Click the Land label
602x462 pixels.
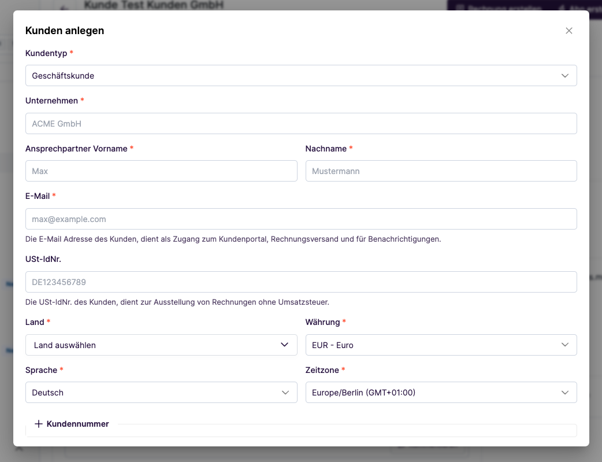(x=35, y=322)
